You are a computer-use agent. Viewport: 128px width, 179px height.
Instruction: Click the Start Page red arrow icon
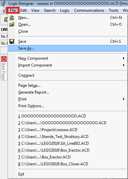pos(4,59)
